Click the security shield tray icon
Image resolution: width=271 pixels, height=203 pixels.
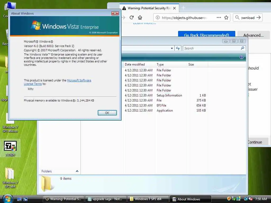click(229, 199)
